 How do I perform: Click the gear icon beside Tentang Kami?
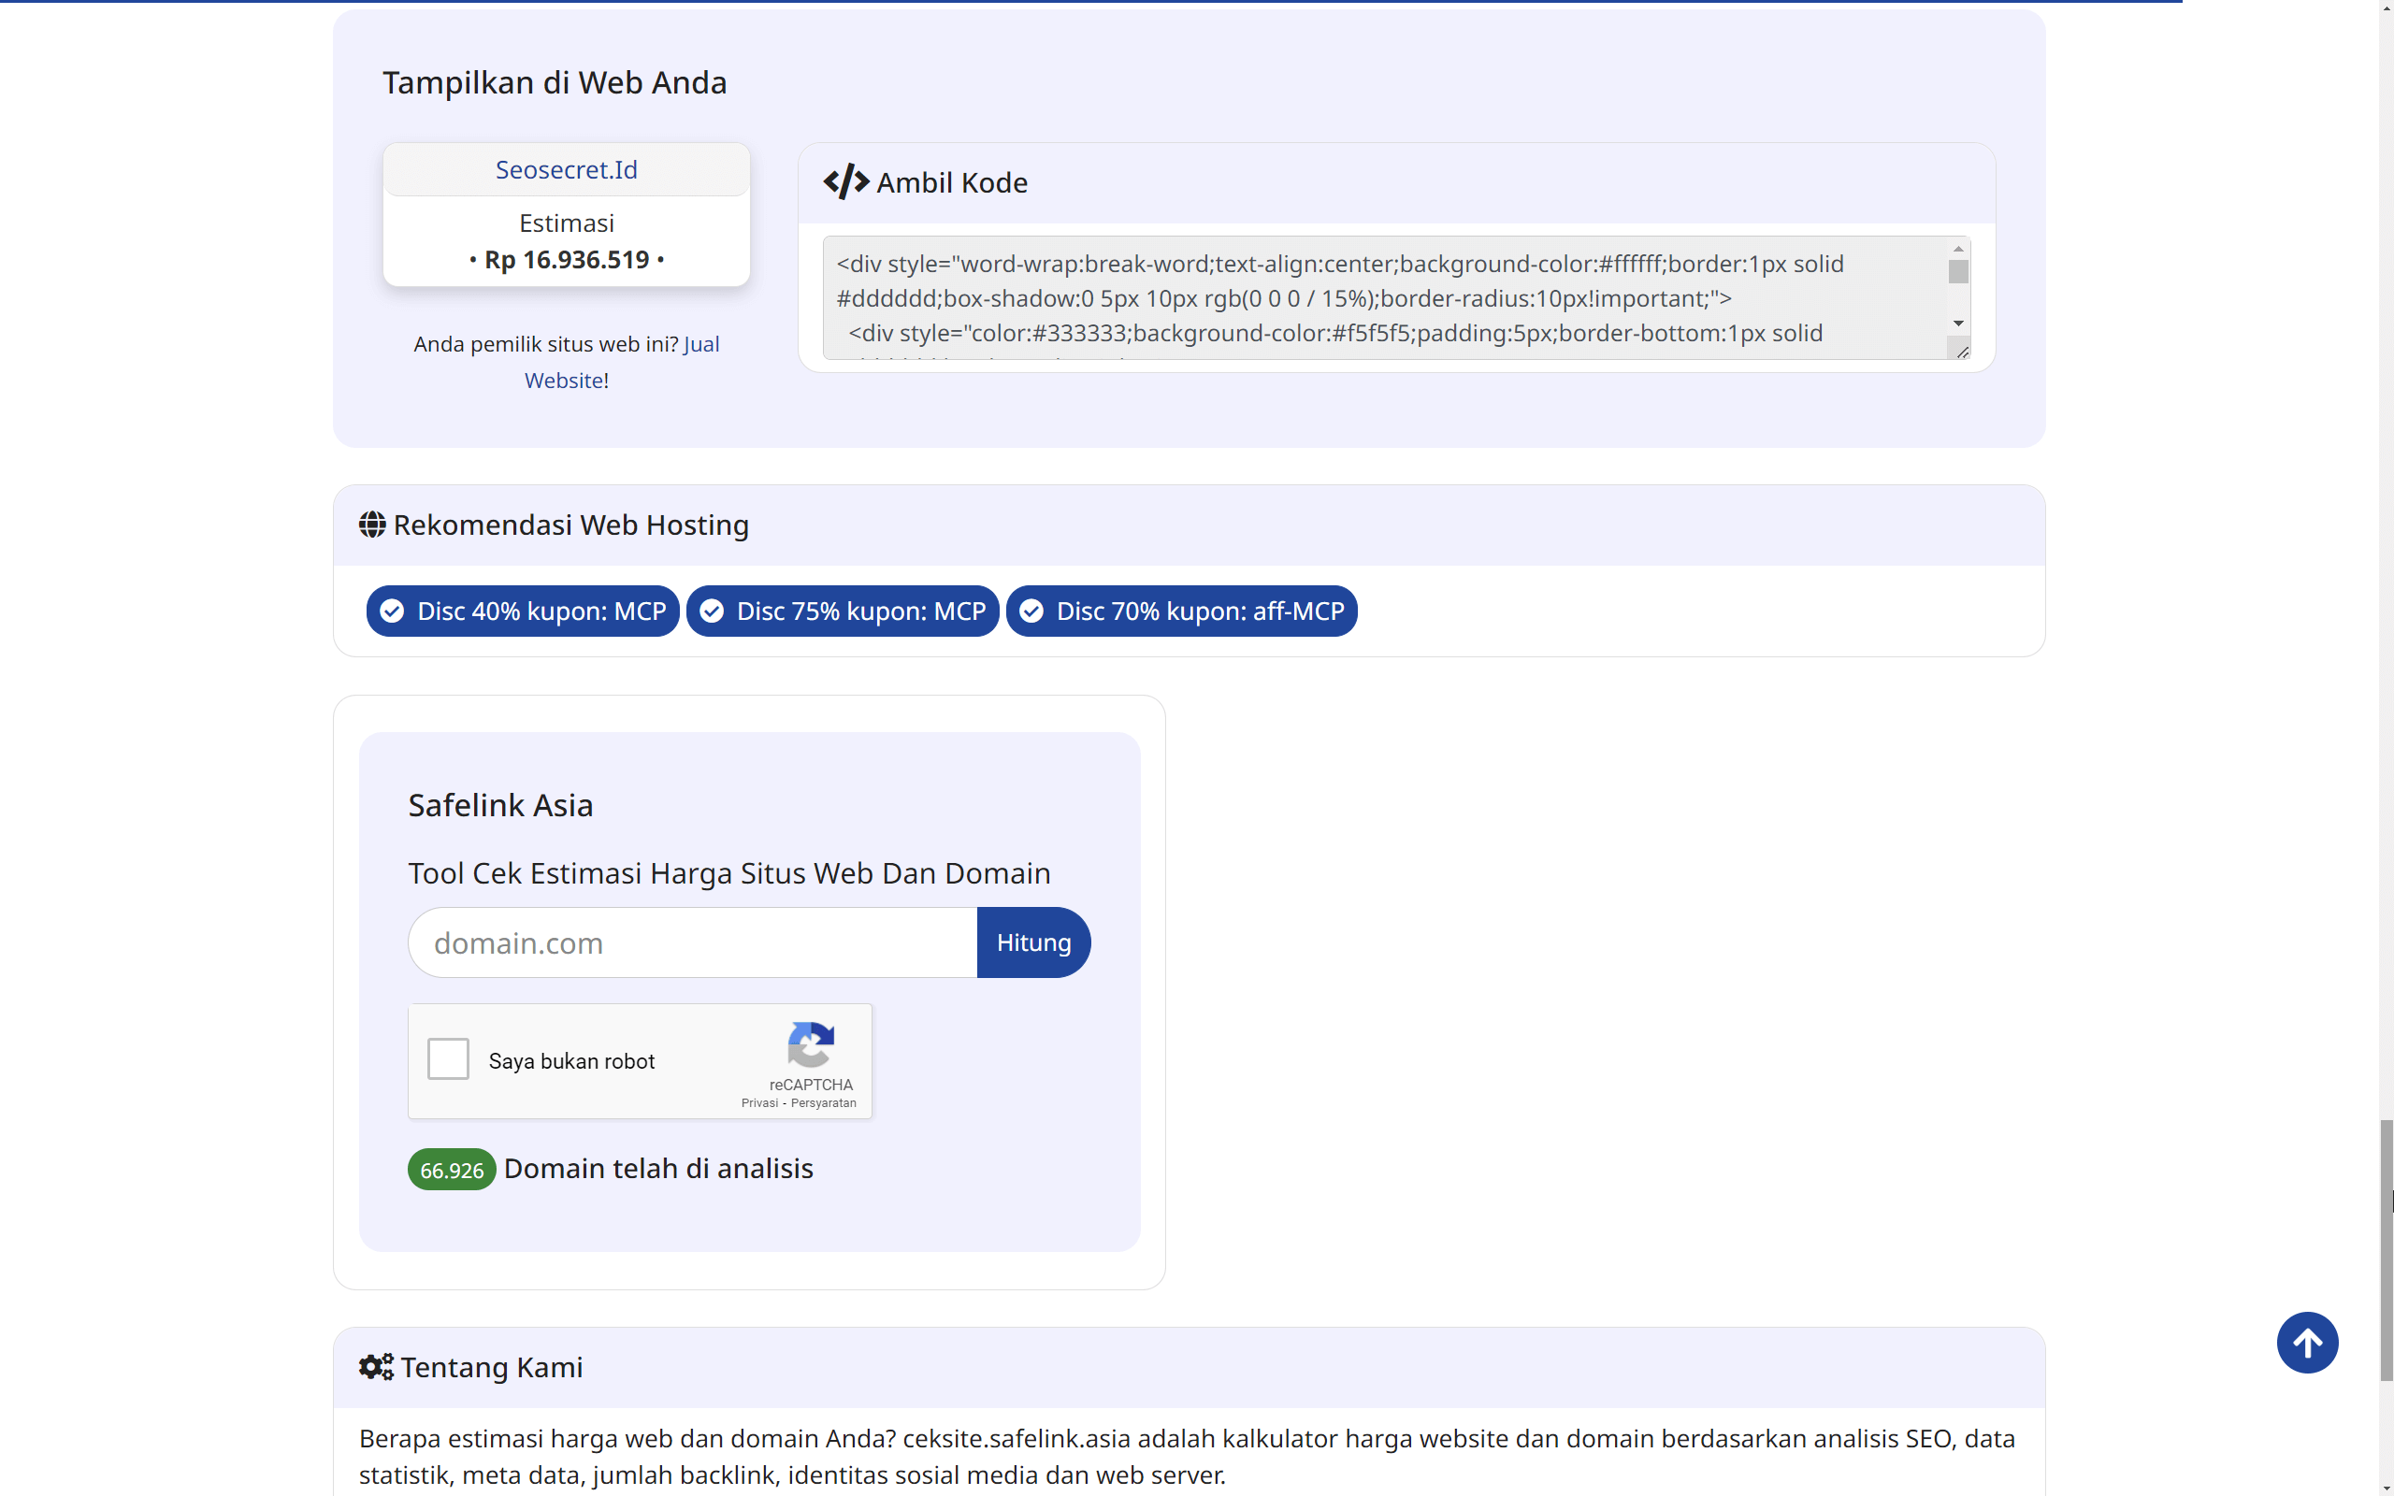[x=375, y=1366]
